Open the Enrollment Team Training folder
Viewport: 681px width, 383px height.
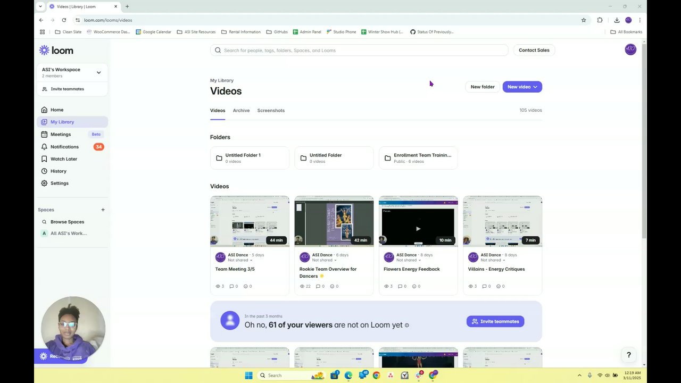418,158
